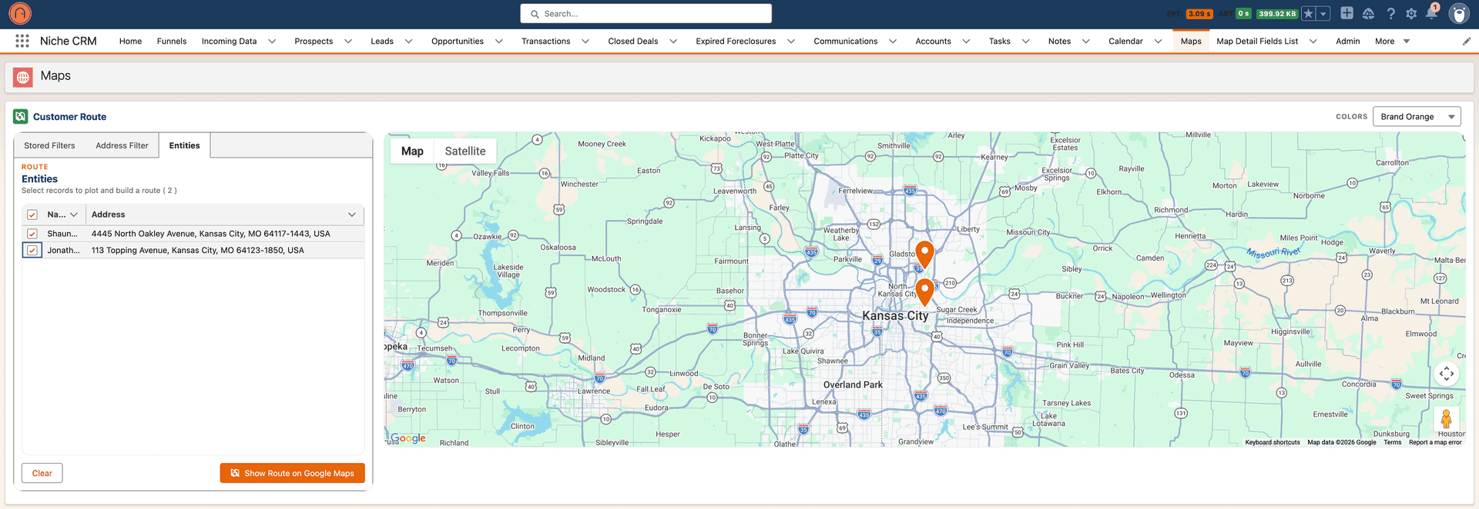Click the 113 Topping Avenue address
Image resolution: width=1479 pixels, height=509 pixels.
pos(197,250)
